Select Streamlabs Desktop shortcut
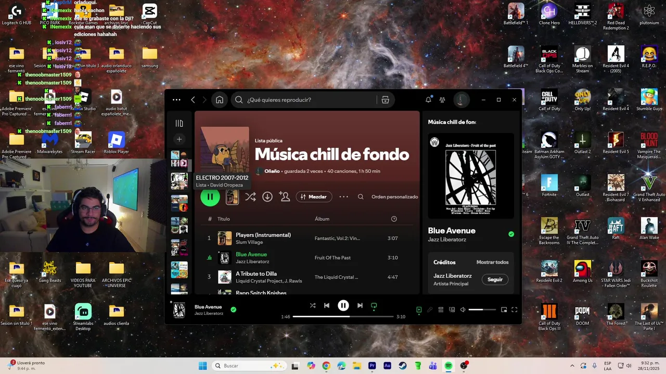This screenshot has height=374, width=666. click(x=83, y=317)
